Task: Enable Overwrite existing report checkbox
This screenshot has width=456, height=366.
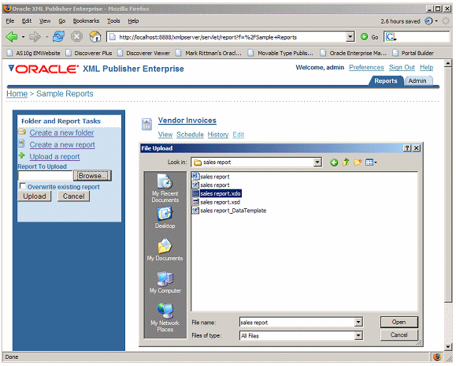Action: pyautogui.click(x=22, y=186)
